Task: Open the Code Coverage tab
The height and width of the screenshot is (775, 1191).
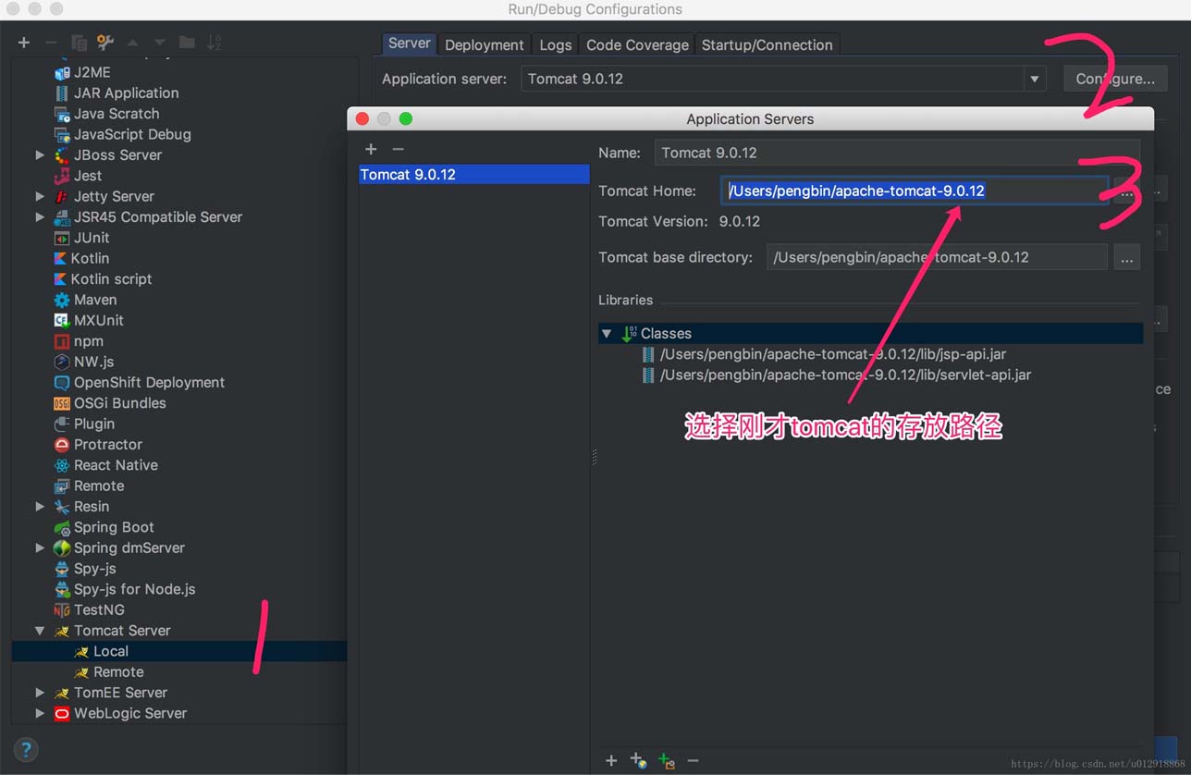Action: (637, 44)
